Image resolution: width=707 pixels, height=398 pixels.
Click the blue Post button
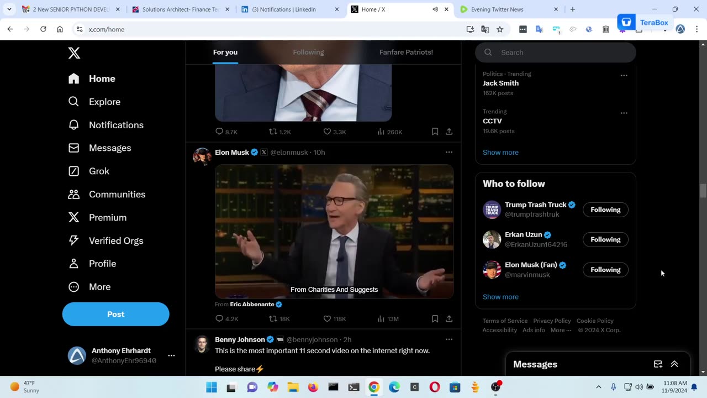click(x=115, y=314)
